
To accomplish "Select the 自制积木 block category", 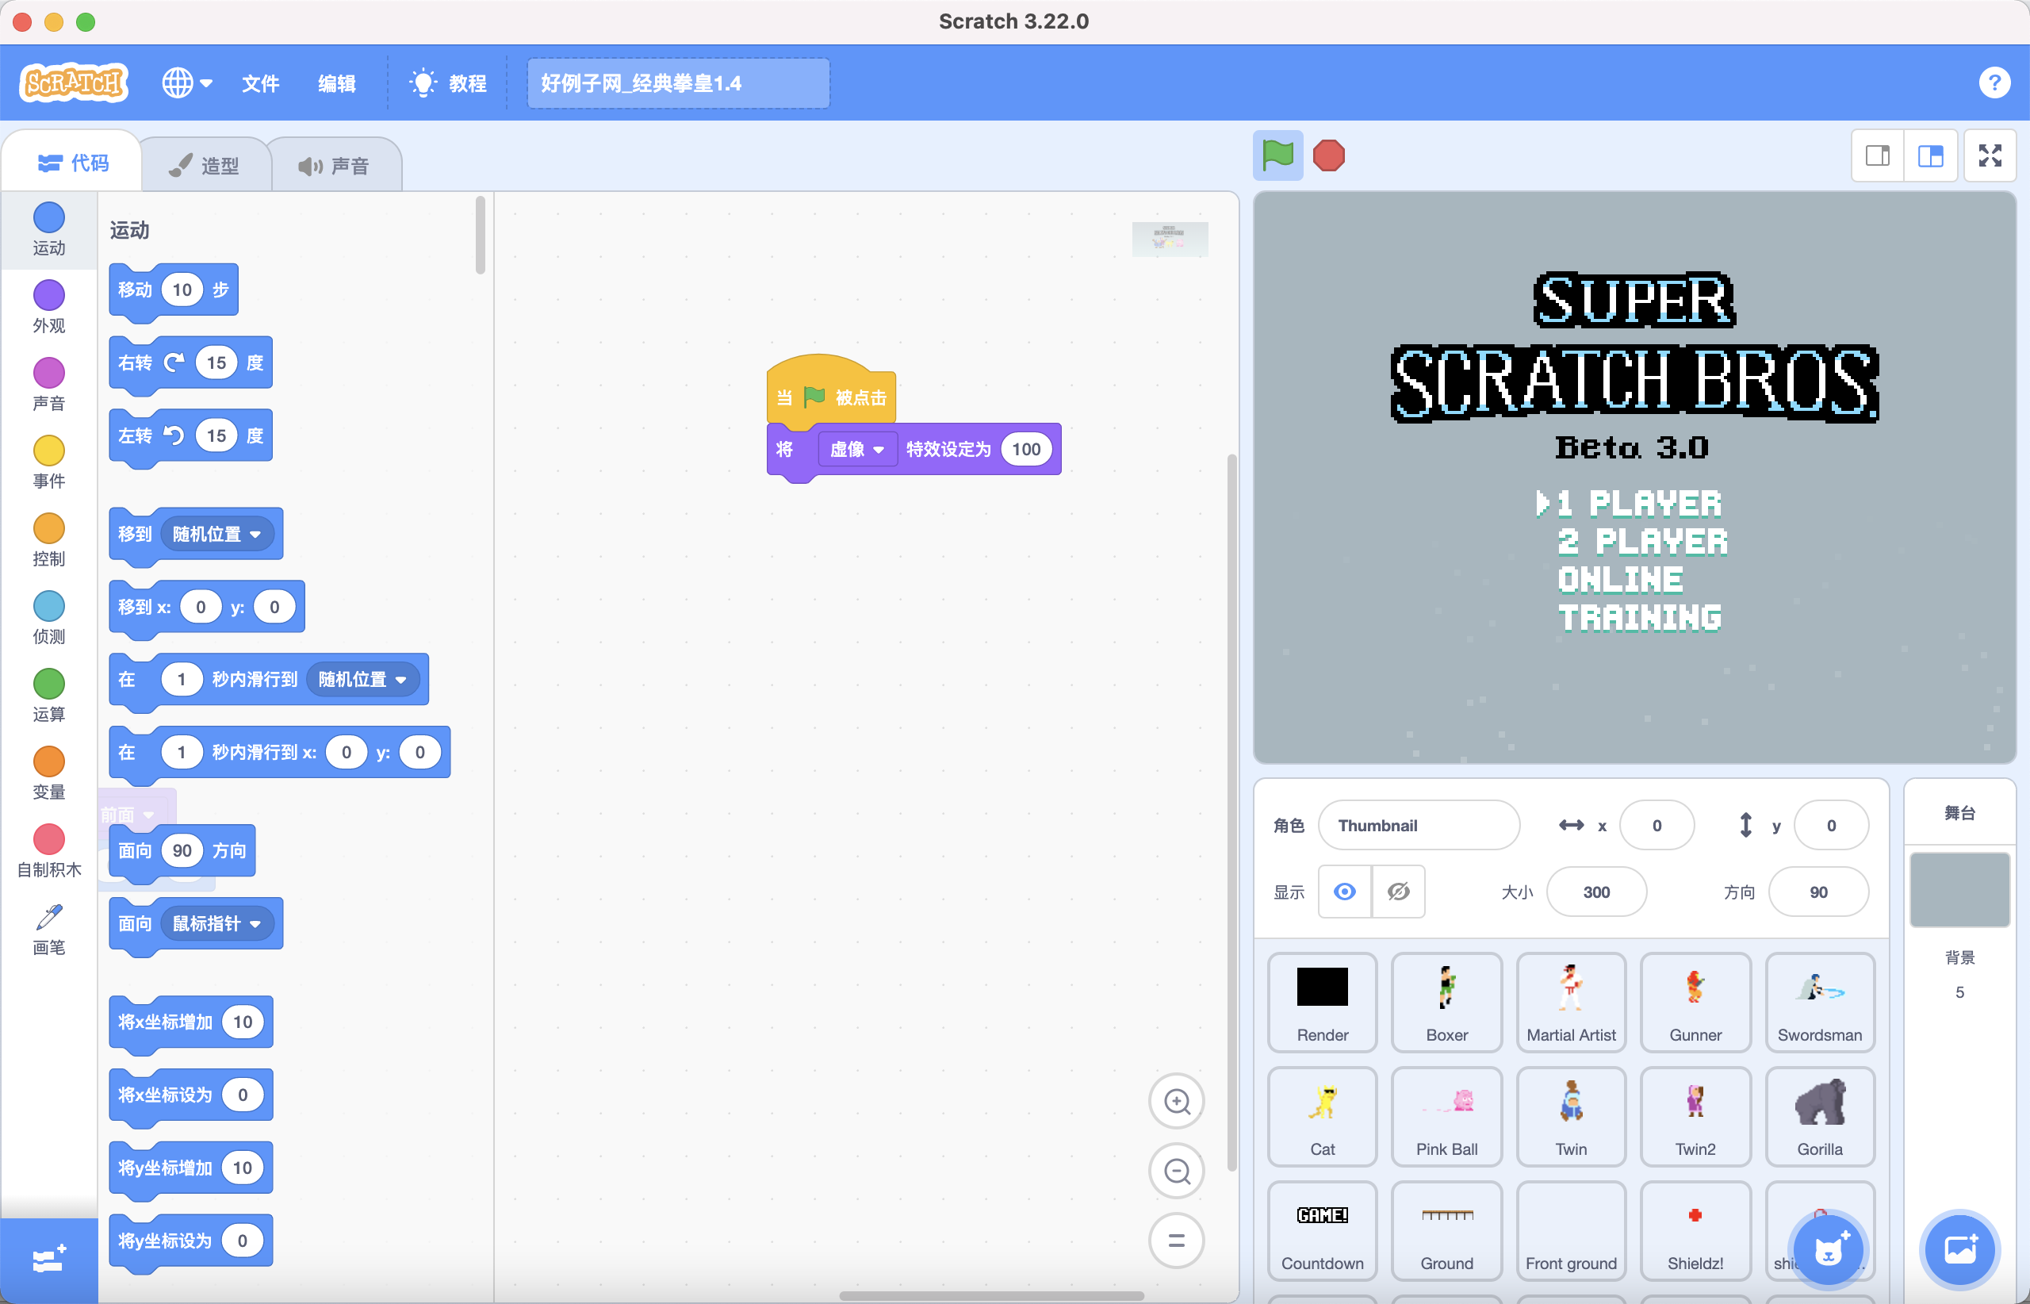I will pyautogui.click(x=49, y=851).
